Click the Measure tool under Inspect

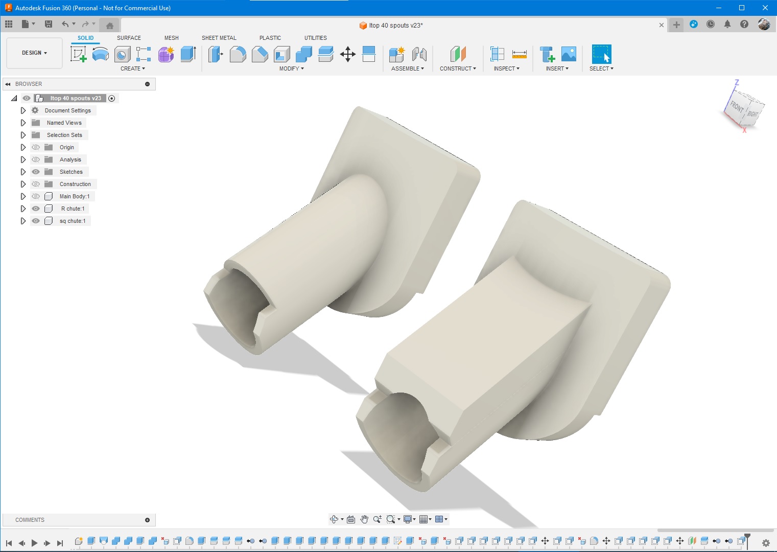click(519, 54)
